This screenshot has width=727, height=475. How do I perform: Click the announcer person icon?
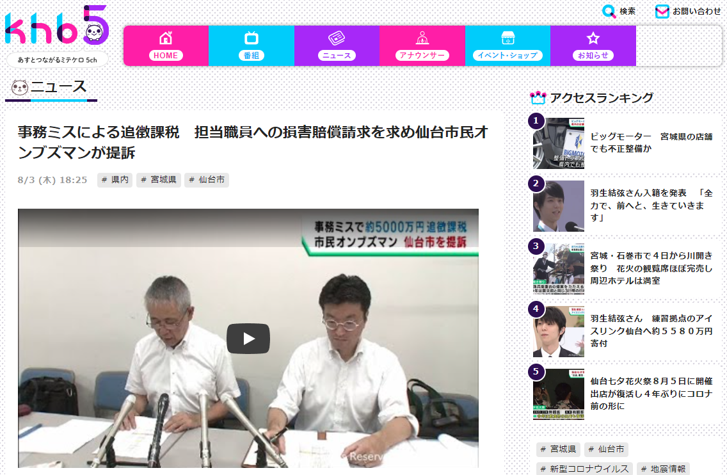[x=422, y=38]
